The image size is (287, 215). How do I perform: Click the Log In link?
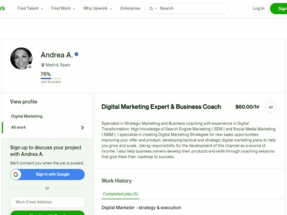point(258,8)
